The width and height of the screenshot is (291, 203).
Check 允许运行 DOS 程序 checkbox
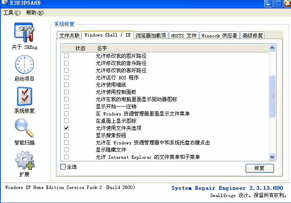[x=66, y=77]
